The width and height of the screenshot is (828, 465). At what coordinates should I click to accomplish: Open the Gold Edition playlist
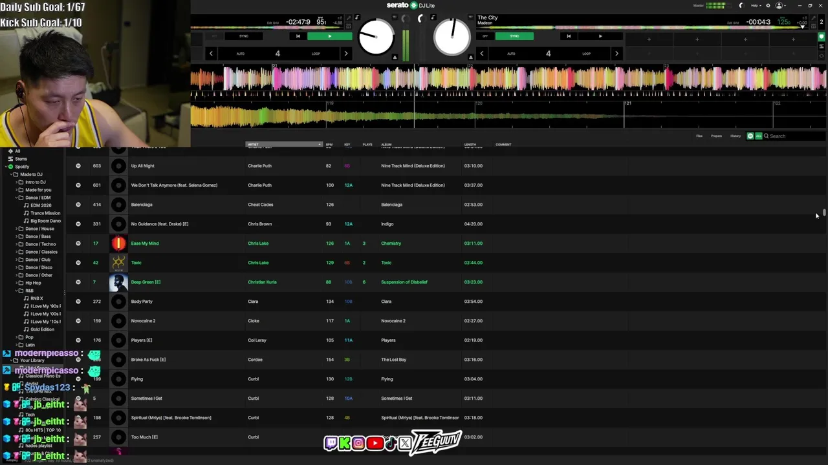tap(42, 329)
